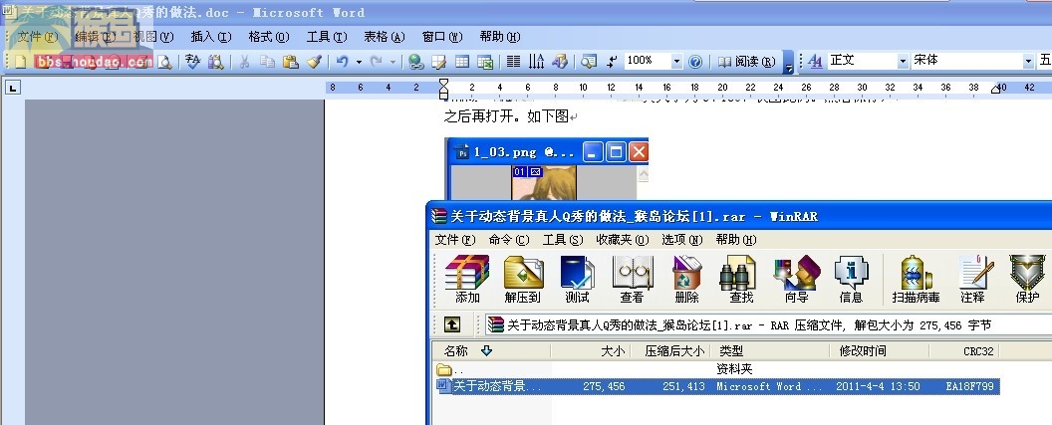Viewport: 1052px width, 425px height.
Task: Select the Format Painter brush in Word
Action: 314,62
